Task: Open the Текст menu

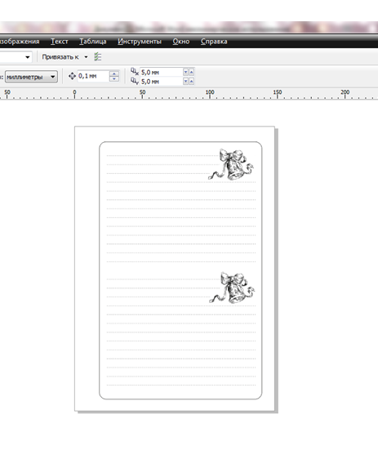Action: [60, 42]
